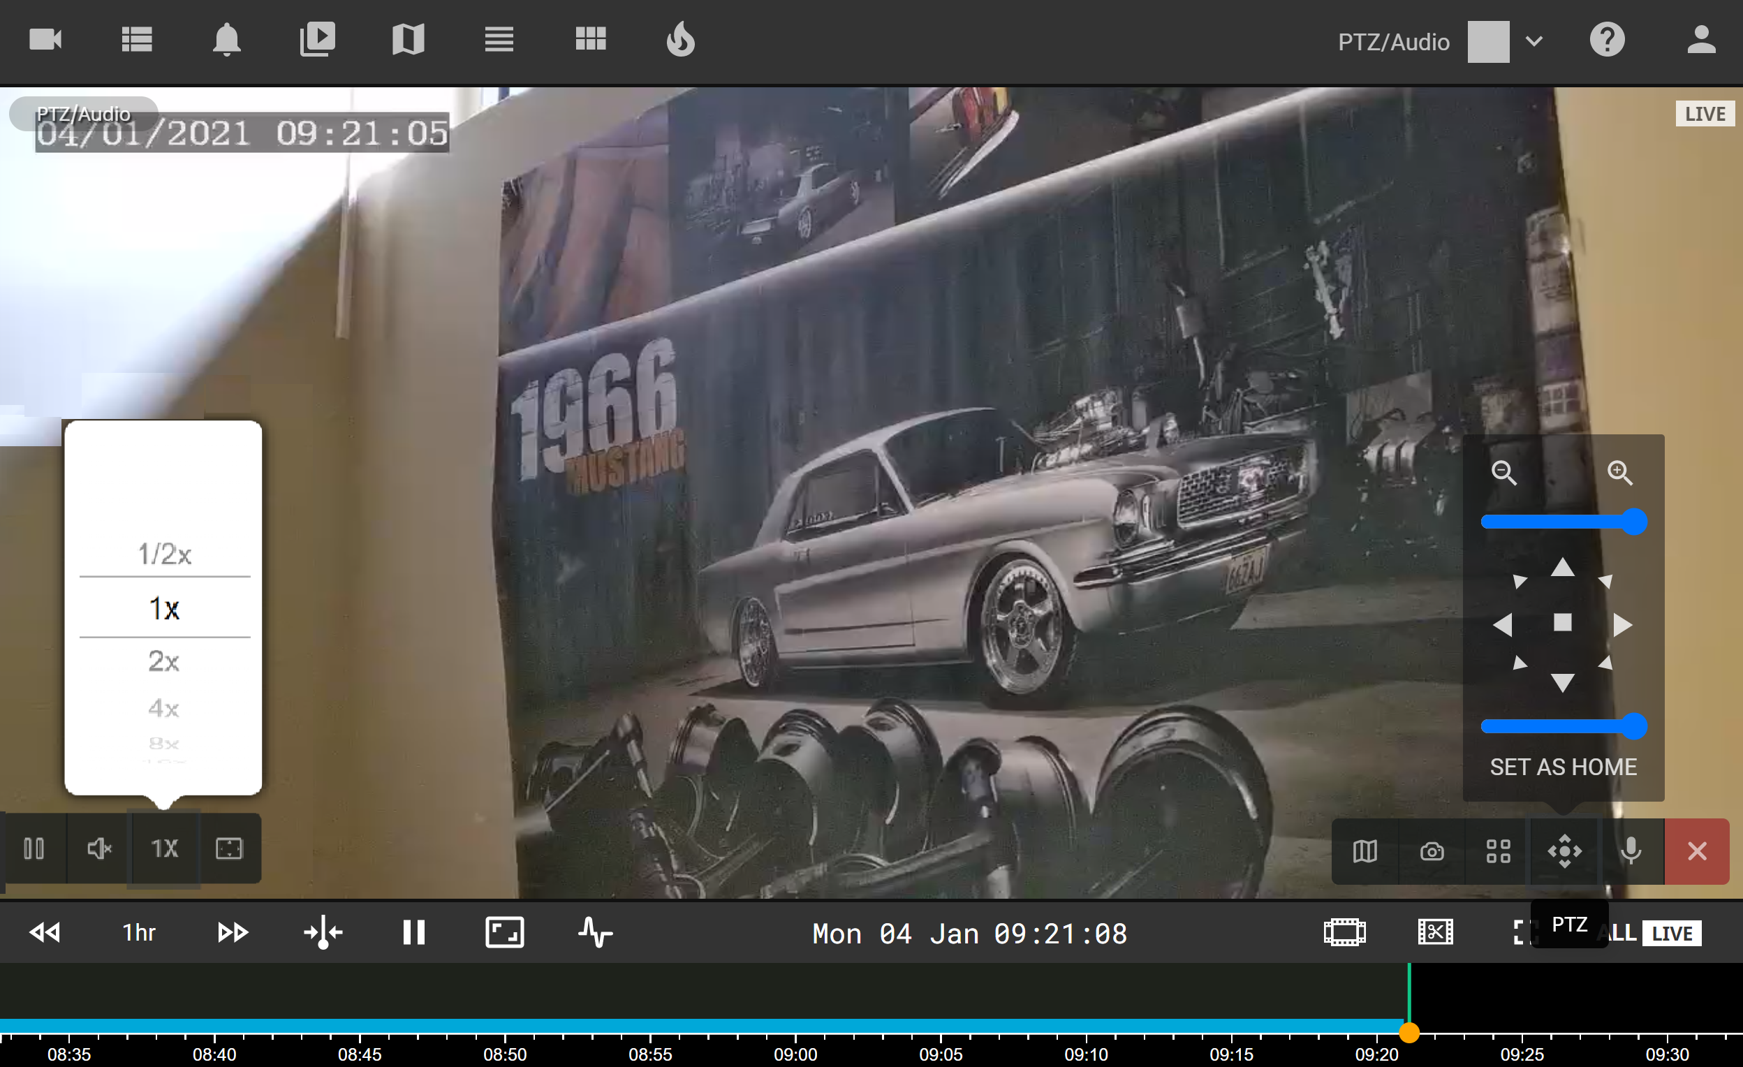Toggle the microphone talk button
The width and height of the screenshot is (1743, 1067).
(1631, 851)
